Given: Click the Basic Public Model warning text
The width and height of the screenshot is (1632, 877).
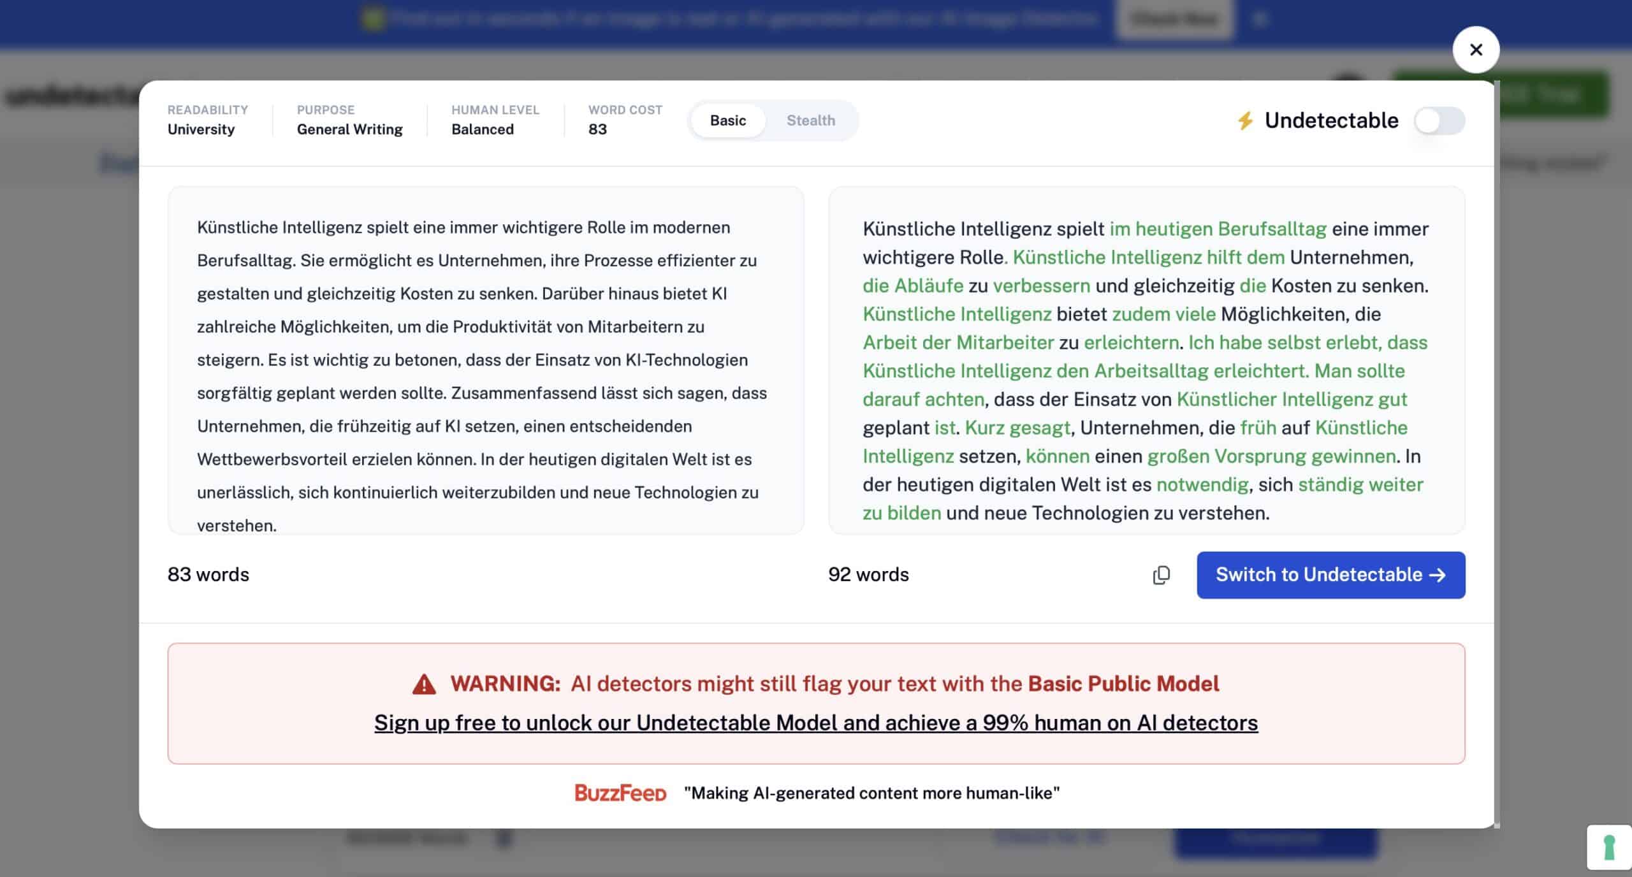Looking at the screenshot, I should pos(1123,683).
